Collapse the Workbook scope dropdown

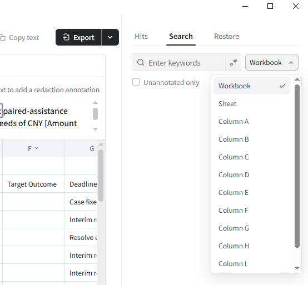pyautogui.click(x=272, y=62)
